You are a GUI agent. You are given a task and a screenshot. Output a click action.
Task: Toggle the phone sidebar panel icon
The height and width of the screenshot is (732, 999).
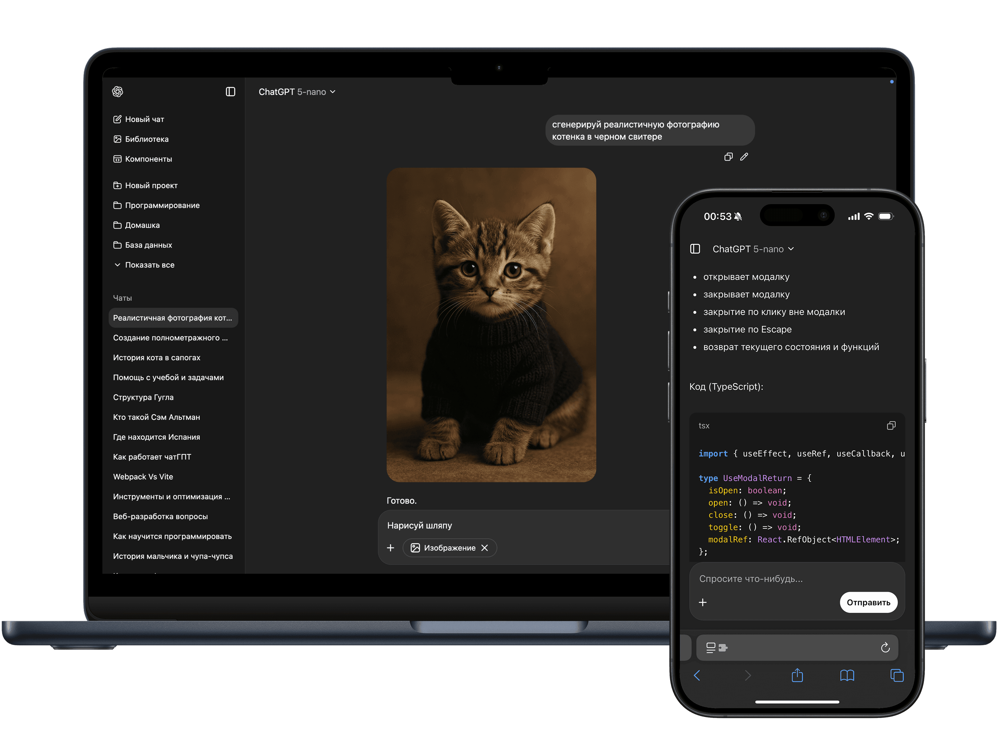click(x=695, y=249)
